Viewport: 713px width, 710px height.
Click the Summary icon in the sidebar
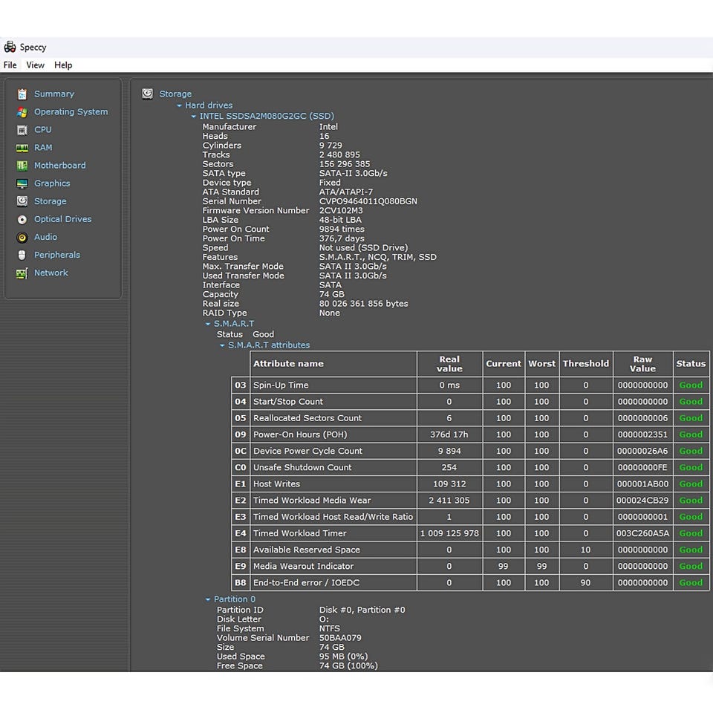pyautogui.click(x=22, y=94)
